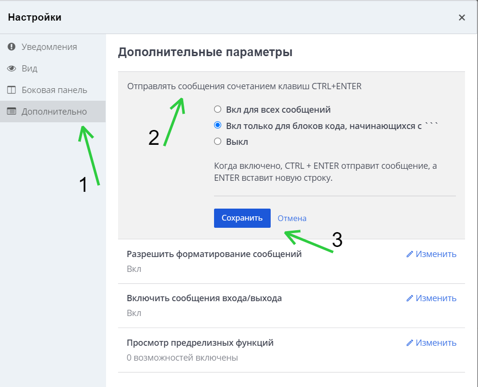Click Изменить for Просмотр предрелизных функций
This screenshot has width=478, height=387.
[x=434, y=342]
